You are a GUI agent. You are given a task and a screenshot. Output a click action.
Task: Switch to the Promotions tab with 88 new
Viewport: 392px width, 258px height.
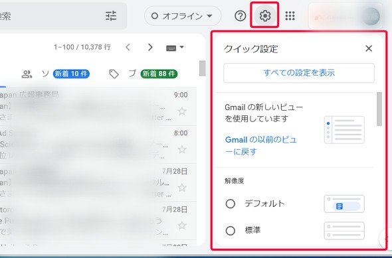pyautogui.click(x=144, y=74)
